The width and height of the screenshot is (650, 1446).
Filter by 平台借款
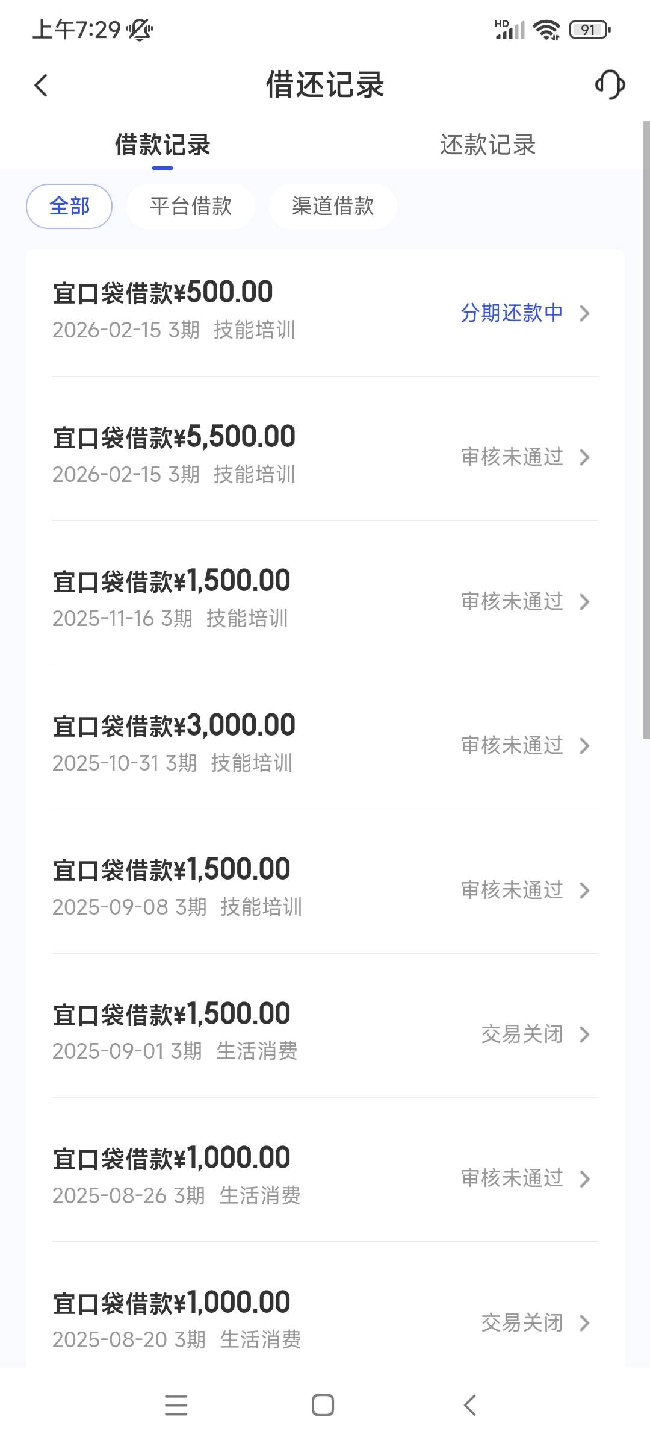click(x=191, y=206)
